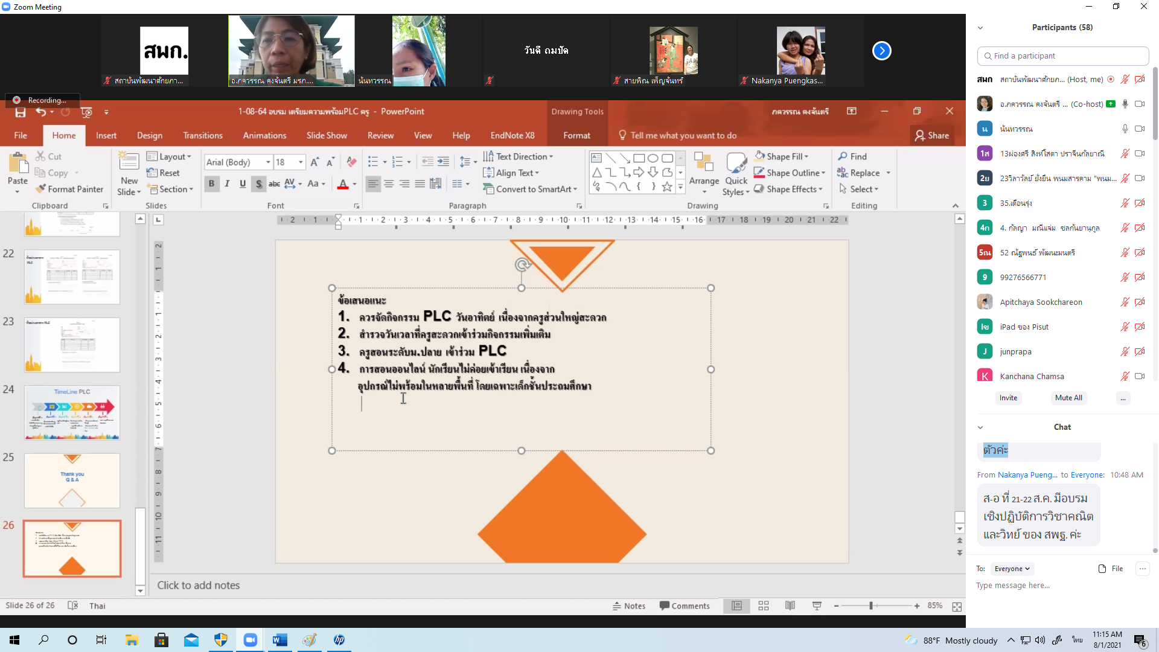Start Slide Show from status bar icon

click(817, 606)
